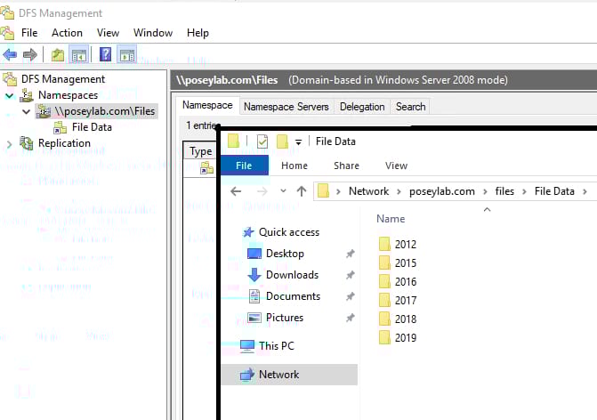Click the DFS toolbar Forward arrow
597x420 pixels.
(30, 55)
